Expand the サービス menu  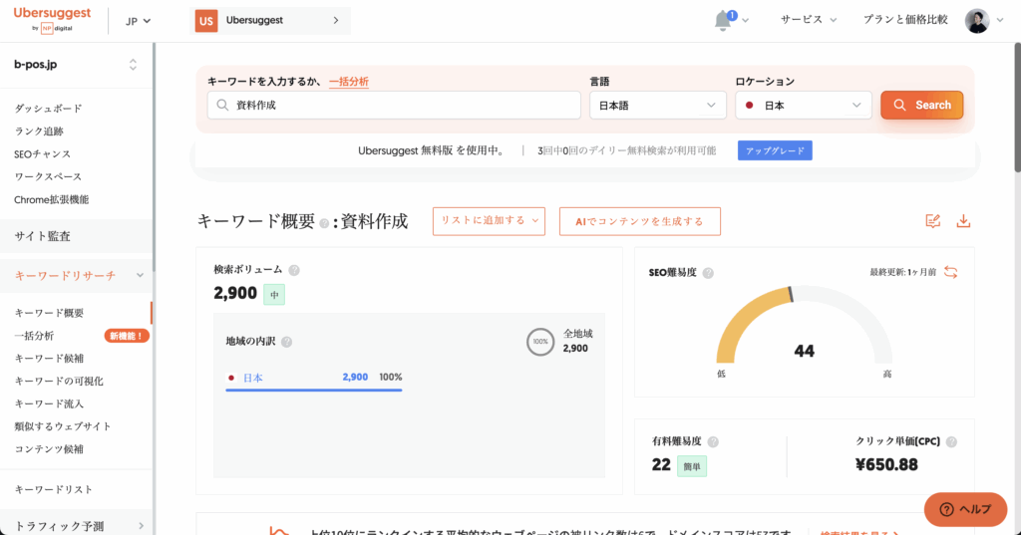pyautogui.click(x=808, y=20)
